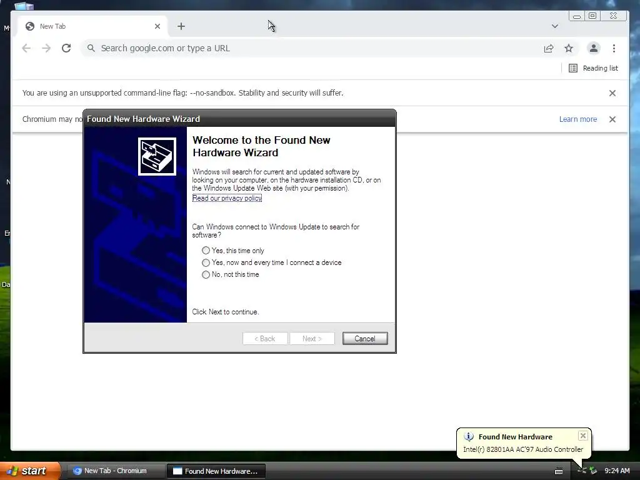This screenshot has height=480, width=640.
Task: Click the info icon in balloon
Action: pos(469,437)
